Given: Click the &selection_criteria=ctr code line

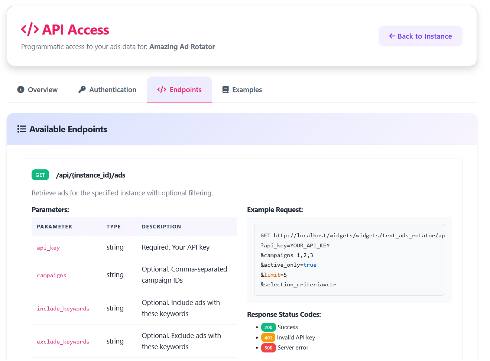Looking at the screenshot, I should tap(298, 284).
